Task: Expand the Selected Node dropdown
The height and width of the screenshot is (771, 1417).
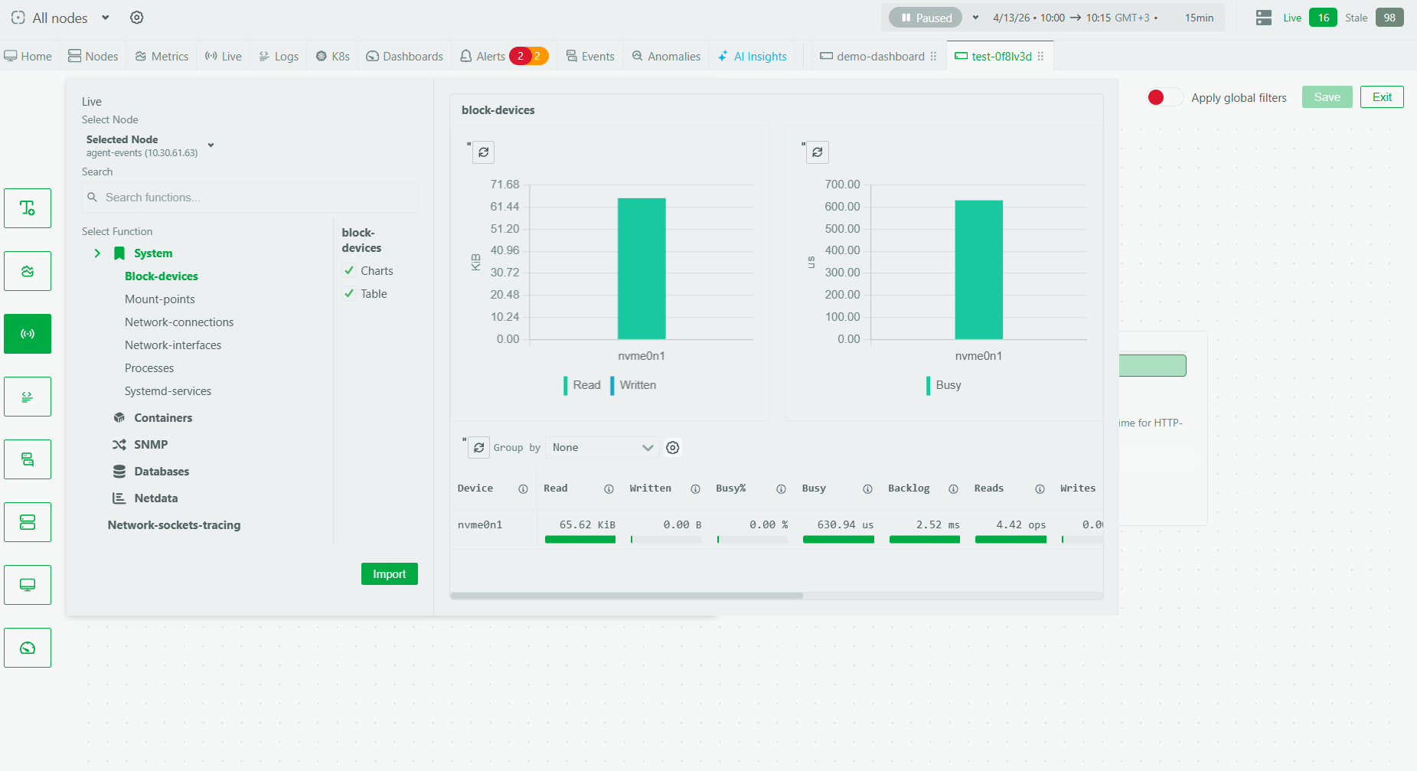Action: [x=210, y=145]
